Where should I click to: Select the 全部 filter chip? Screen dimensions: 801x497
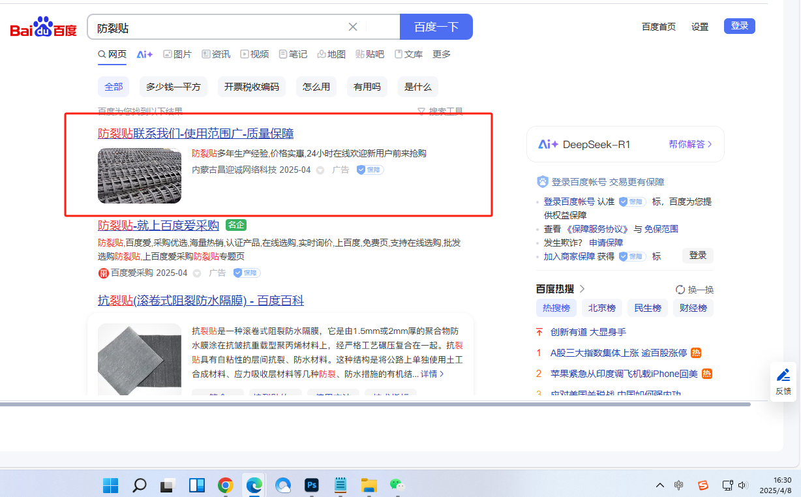(113, 87)
